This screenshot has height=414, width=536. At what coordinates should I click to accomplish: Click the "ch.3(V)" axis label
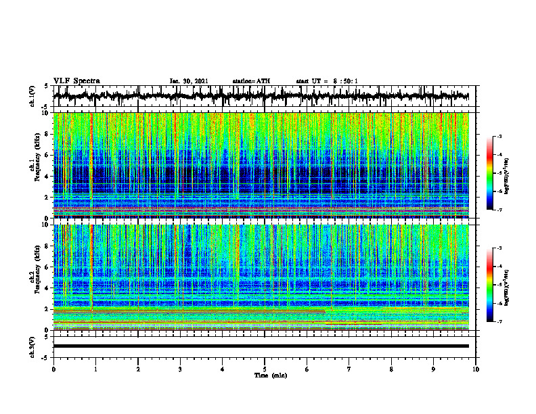(32, 347)
